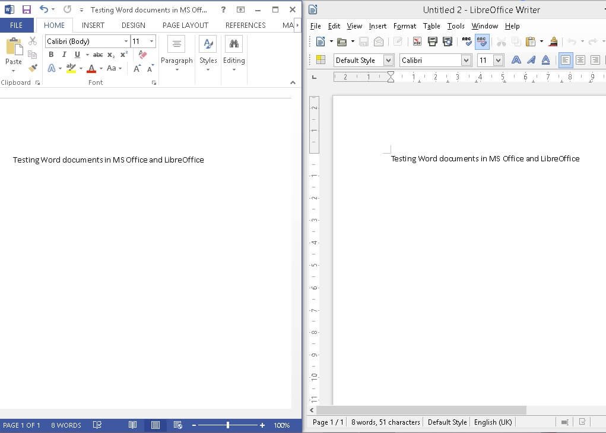Click the Paste icon in LibreOffice Writer toolbar
The height and width of the screenshot is (433, 606).
pos(531,42)
